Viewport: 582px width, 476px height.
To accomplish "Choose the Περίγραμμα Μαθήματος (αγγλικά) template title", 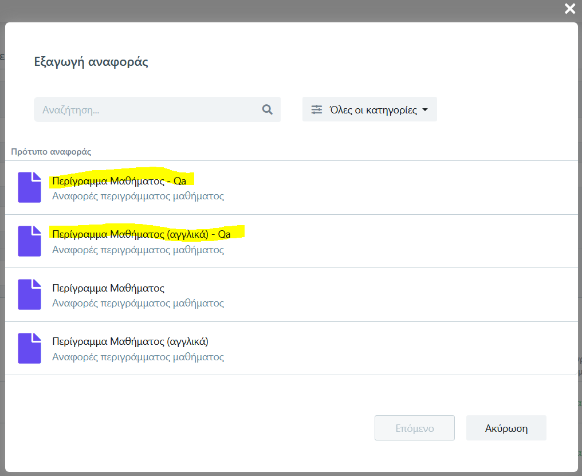I will [x=130, y=342].
